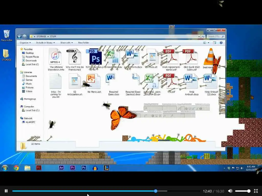262x196 pixels.
Task: Open the Windows Start button
Action: click(5, 168)
